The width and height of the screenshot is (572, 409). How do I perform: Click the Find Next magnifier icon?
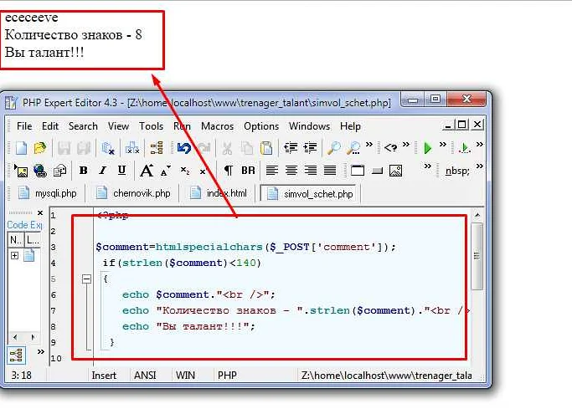[x=353, y=148]
